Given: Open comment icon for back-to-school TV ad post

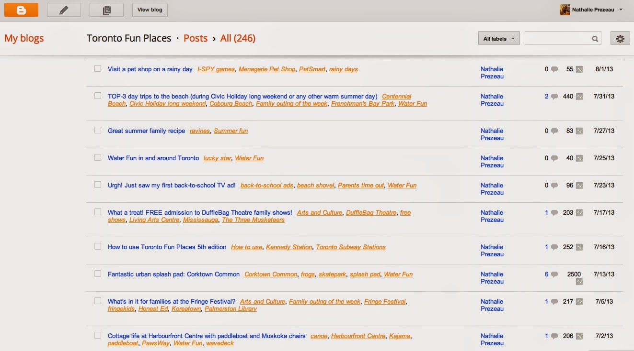Looking at the screenshot, I should tap(554, 186).
